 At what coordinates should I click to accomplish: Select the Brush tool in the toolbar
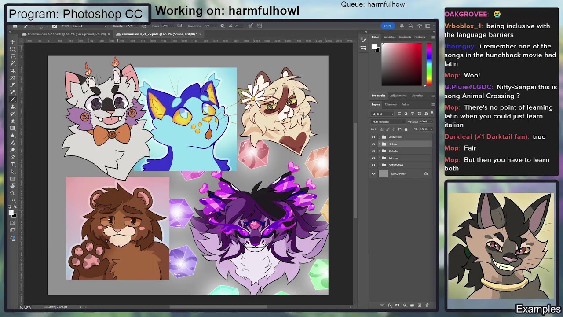pos(12,99)
